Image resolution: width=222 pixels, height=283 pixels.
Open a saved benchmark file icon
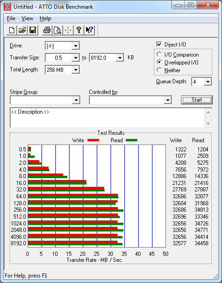click(x=22, y=30)
